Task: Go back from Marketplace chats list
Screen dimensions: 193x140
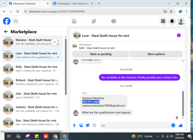Action: pyautogui.click(x=6, y=32)
